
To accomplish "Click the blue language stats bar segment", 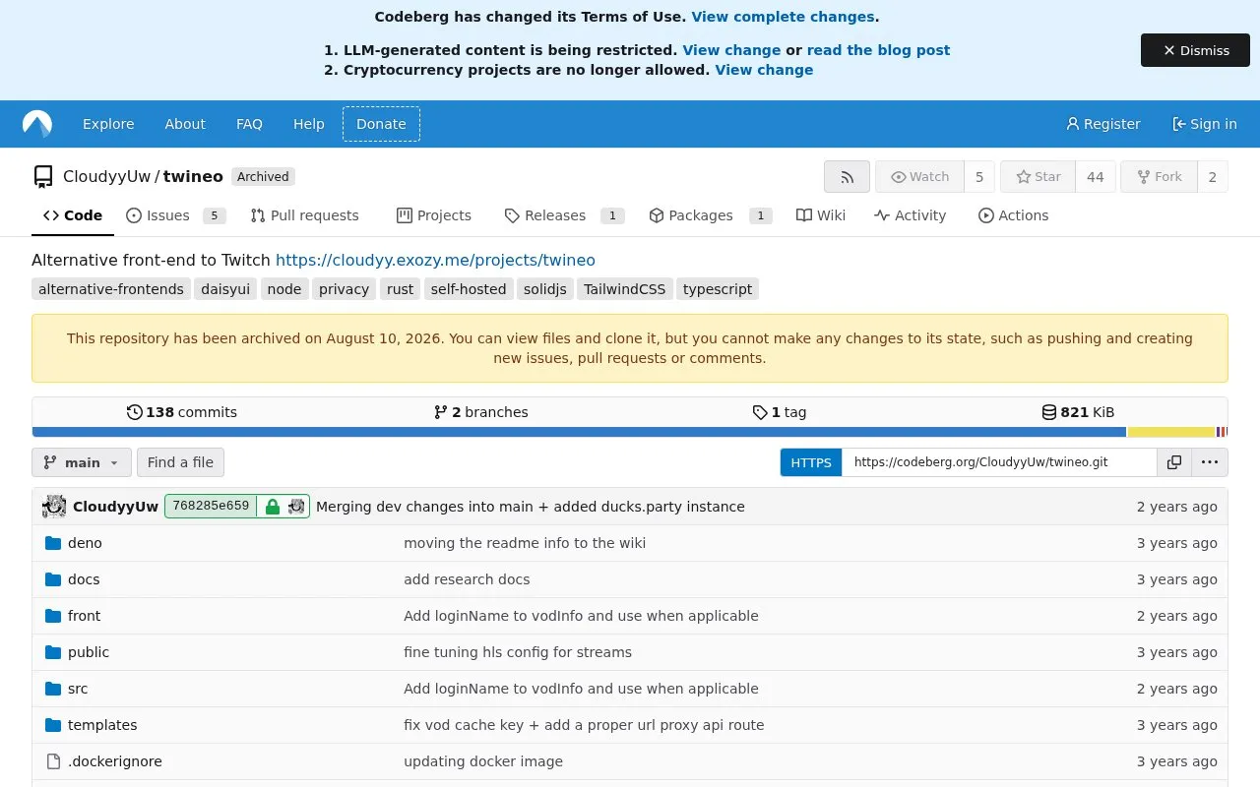I will click(579, 432).
